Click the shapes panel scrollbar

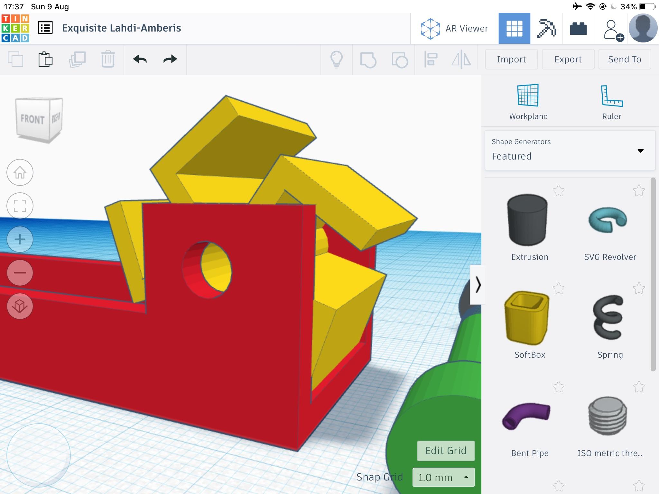tap(653, 274)
